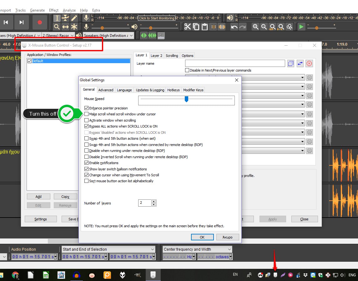
Task: Click the Copy layer icon beside Layer name
Action: pos(291,63)
